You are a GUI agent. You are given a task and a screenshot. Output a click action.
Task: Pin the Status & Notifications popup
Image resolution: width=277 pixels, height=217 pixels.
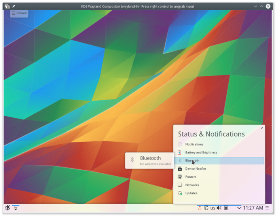pyautogui.click(x=262, y=128)
